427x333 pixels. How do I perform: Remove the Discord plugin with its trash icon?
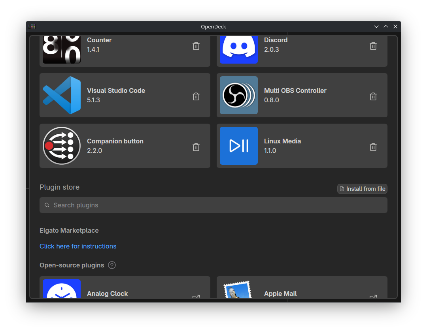373,46
